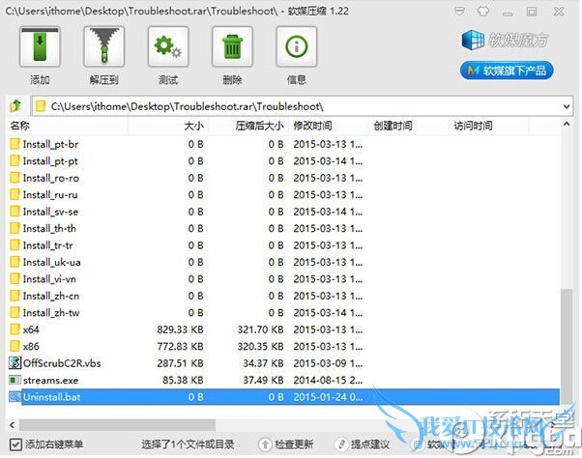
Task: Open the 软媒魔方 logo
Action: coord(505,40)
